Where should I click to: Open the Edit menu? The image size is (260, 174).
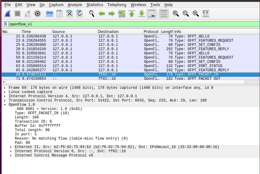[18, 5]
